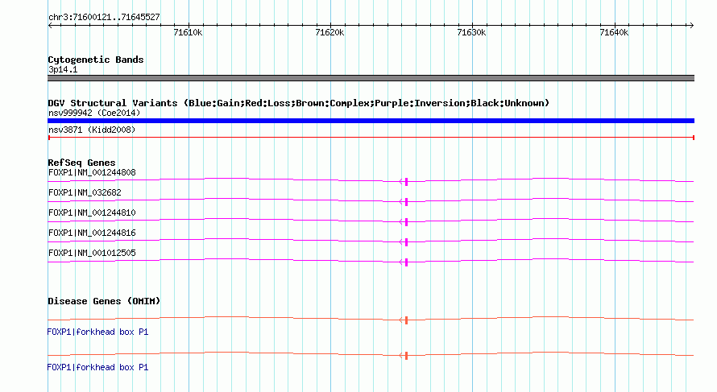Open the first FOXP1|forkhead box P1 link

[x=97, y=332]
